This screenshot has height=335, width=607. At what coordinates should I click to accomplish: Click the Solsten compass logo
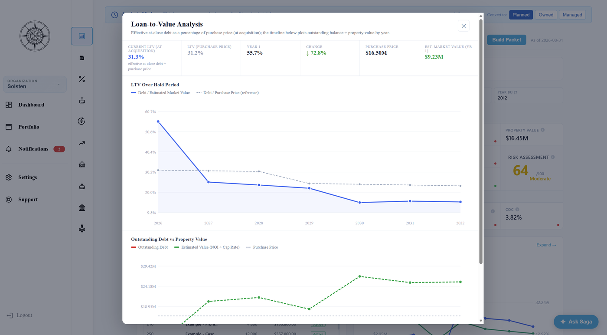35,36
